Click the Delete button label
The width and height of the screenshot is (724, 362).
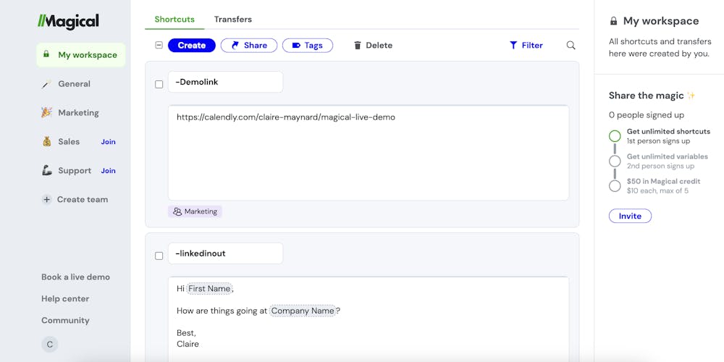379,45
